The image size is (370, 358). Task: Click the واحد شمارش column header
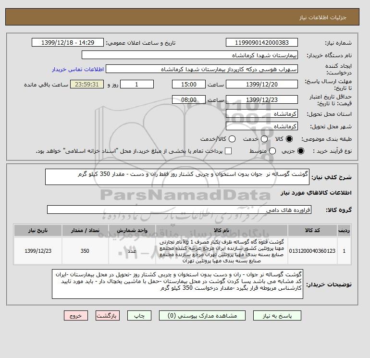pyautogui.click(x=132, y=230)
